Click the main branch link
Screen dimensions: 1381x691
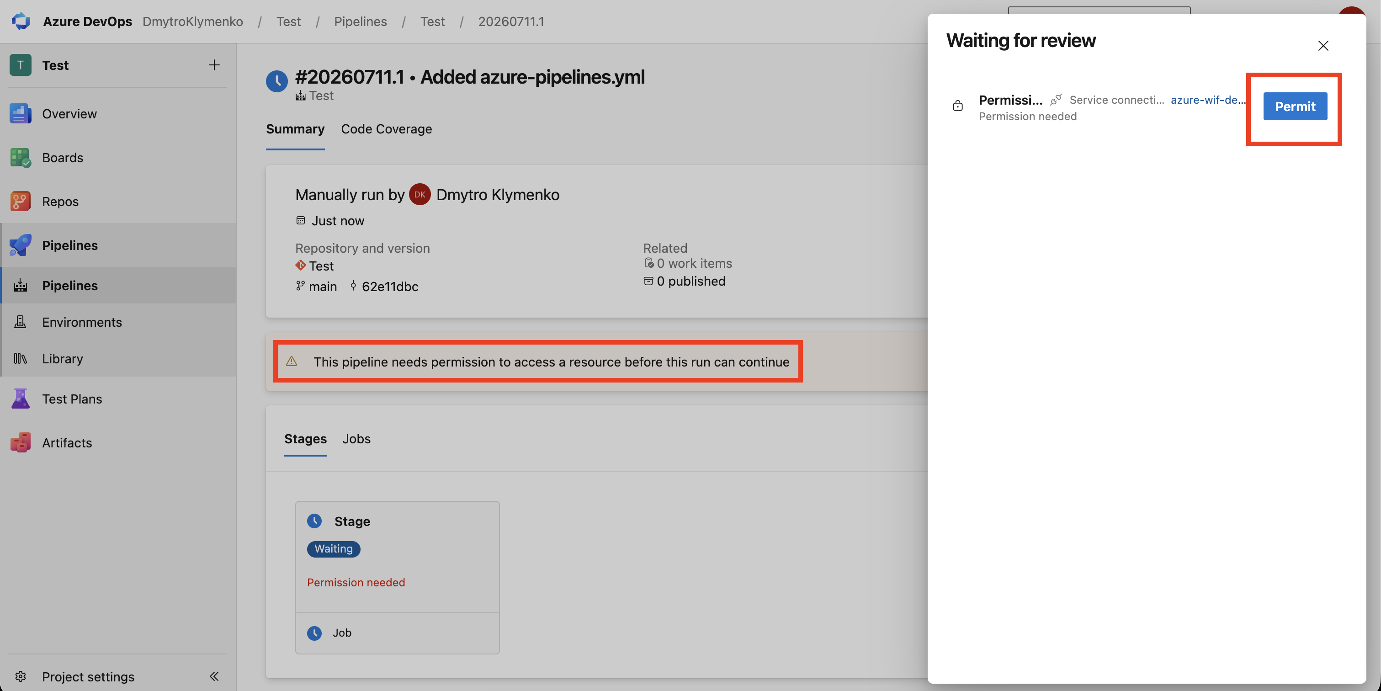point(323,286)
